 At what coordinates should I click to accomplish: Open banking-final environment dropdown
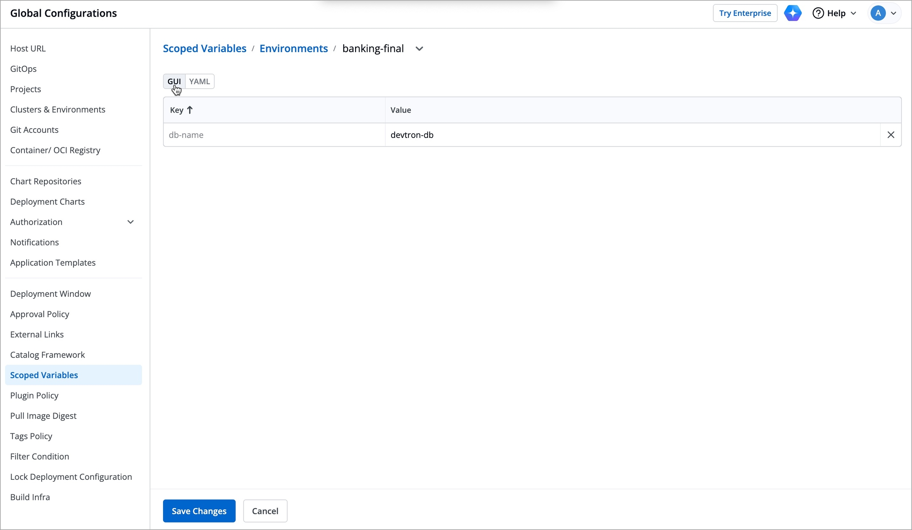[419, 49]
